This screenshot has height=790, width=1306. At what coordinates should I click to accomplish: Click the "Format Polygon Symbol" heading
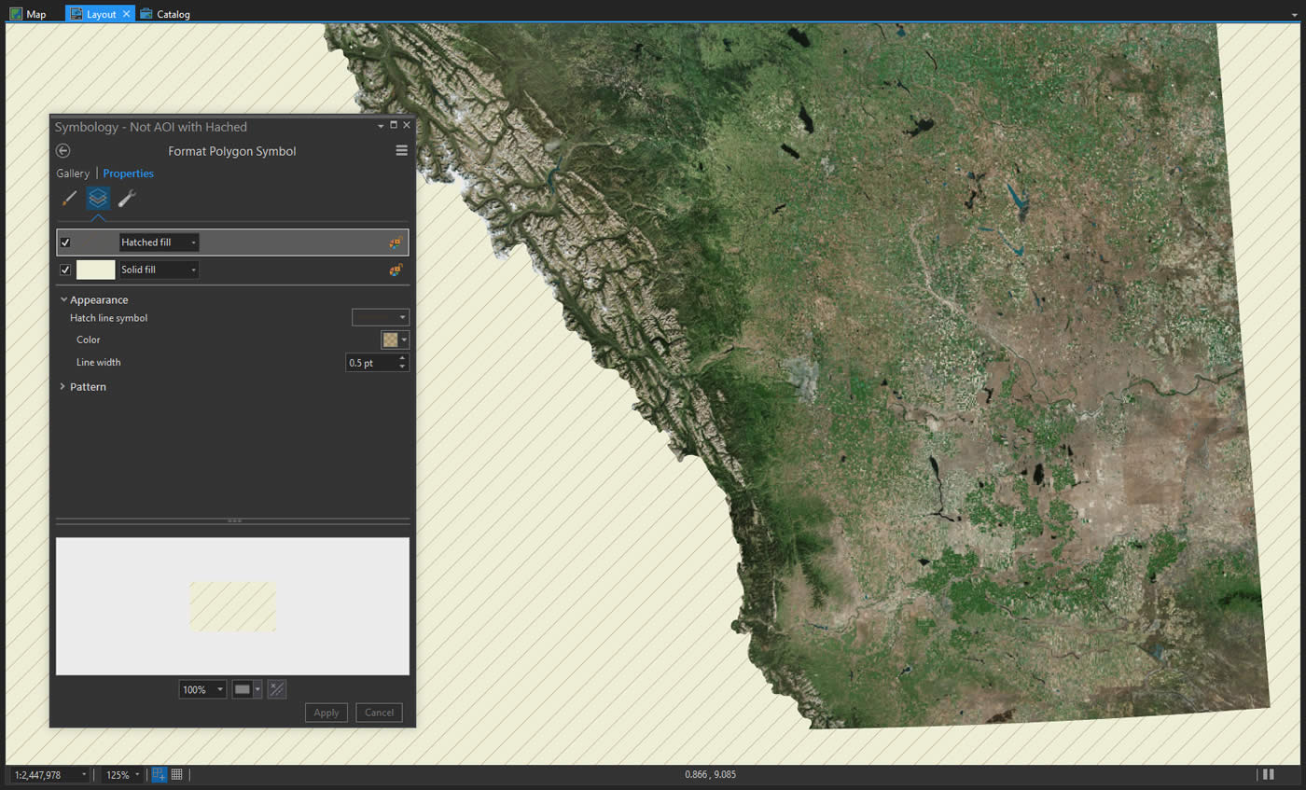[232, 150]
